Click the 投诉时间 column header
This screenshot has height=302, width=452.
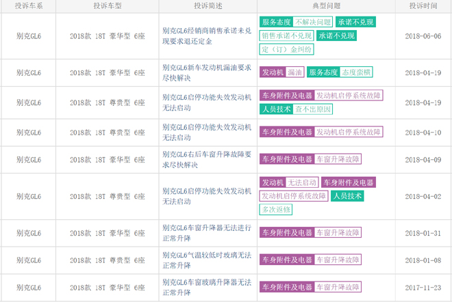coord(423,5)
